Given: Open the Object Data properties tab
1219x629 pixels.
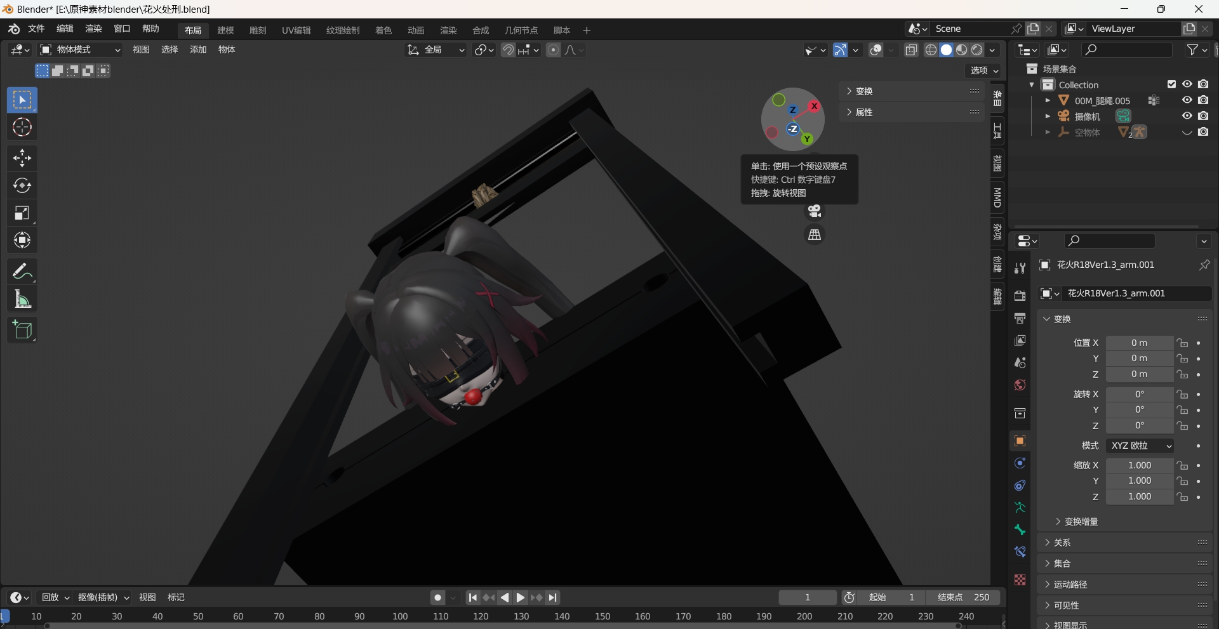Looking at the screenshot, I should [x=1020, y=508].
